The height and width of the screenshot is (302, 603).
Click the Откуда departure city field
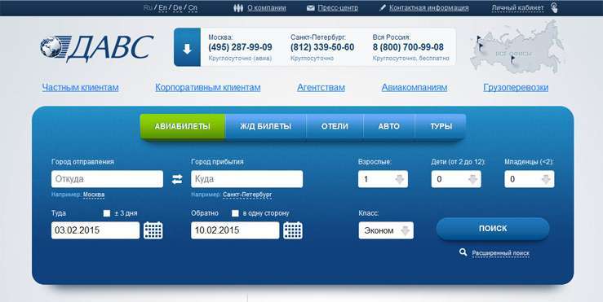pos(107,179)
